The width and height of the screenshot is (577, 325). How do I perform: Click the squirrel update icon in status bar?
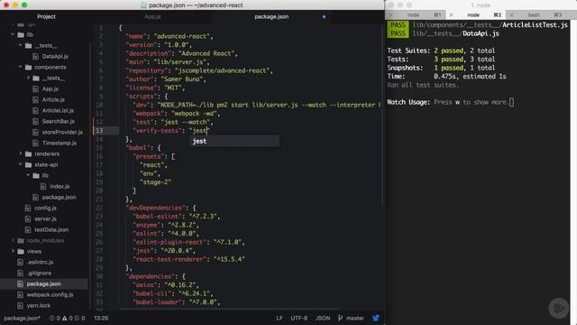click(x=376, y=318)
